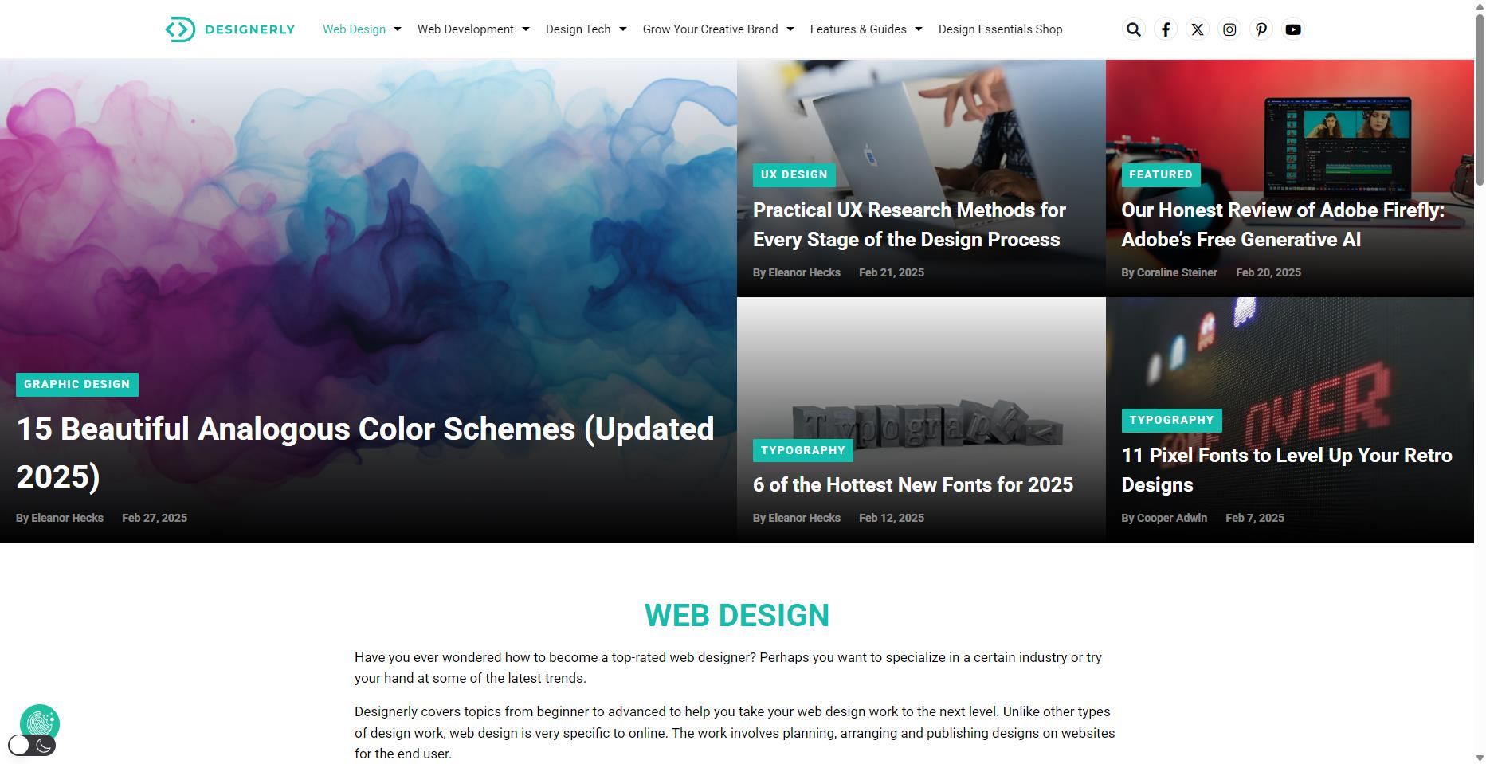The image size is (1486, 764).
Task: Toggle the dark mode switch
Action: point(32,746)
